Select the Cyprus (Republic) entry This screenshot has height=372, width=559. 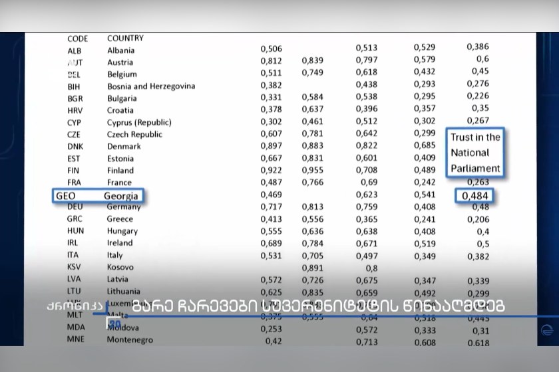coord(139,122)
